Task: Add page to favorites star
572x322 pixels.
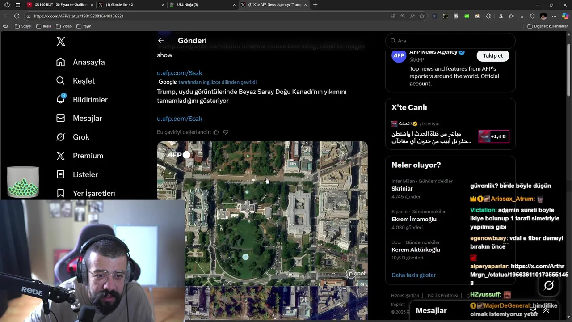Action: coord(422,16)
